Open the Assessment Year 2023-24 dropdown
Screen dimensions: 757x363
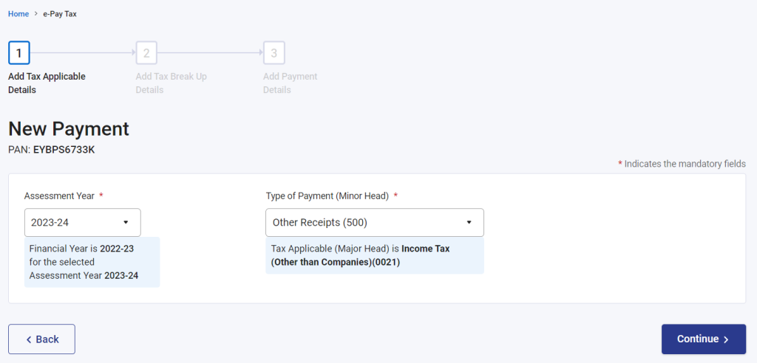click(x=83, y=222)
